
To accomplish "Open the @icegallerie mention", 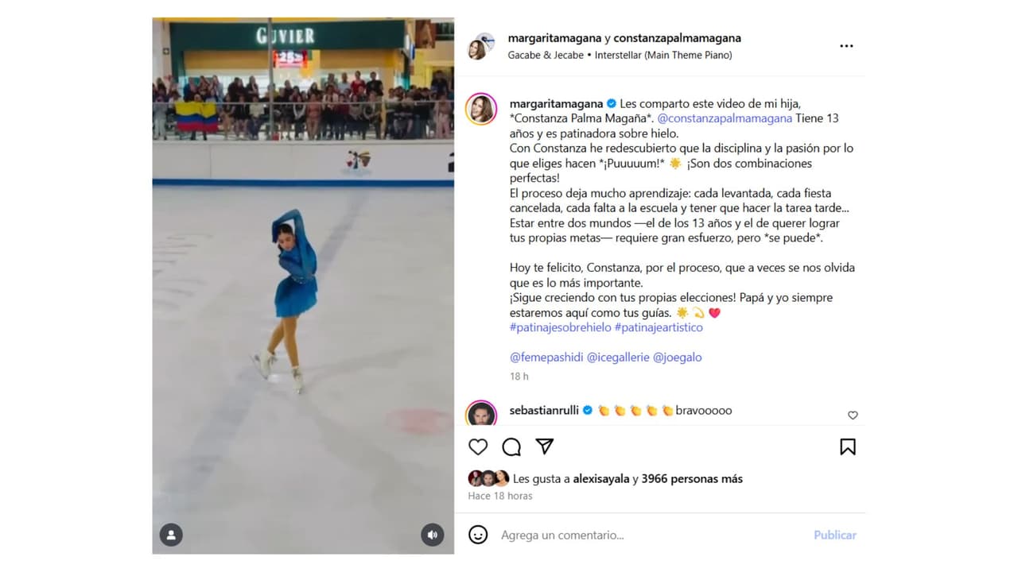I will (x=618, y=357).
